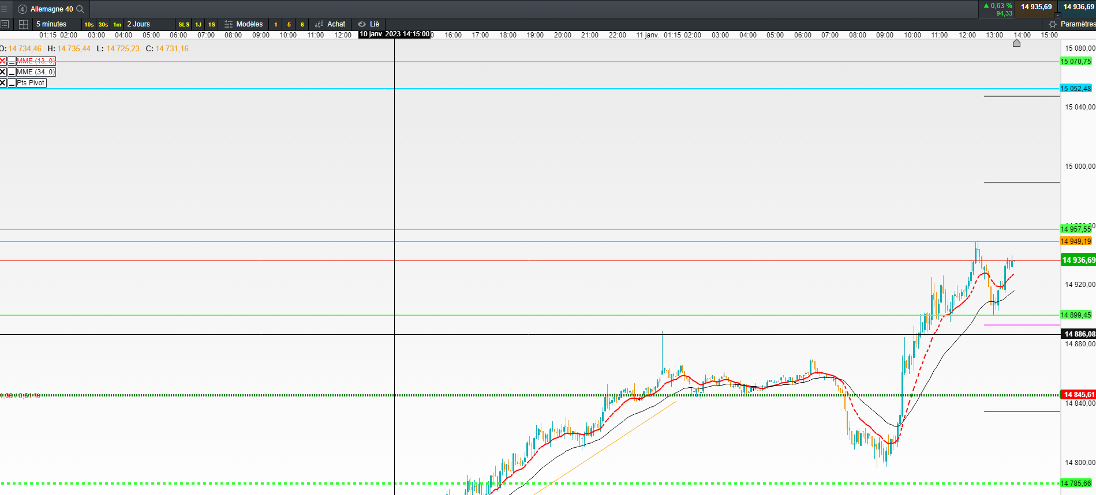Minimize the Pts Pivot indicator
1096x495 pixels.
pos(12,83)
